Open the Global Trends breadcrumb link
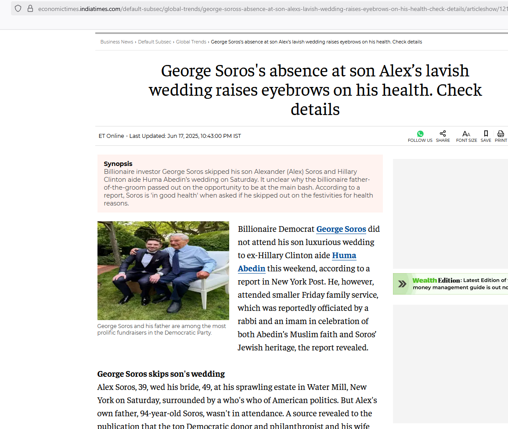Image resolution: width=508 pixels, height=429 pixels. coord(191,42)
